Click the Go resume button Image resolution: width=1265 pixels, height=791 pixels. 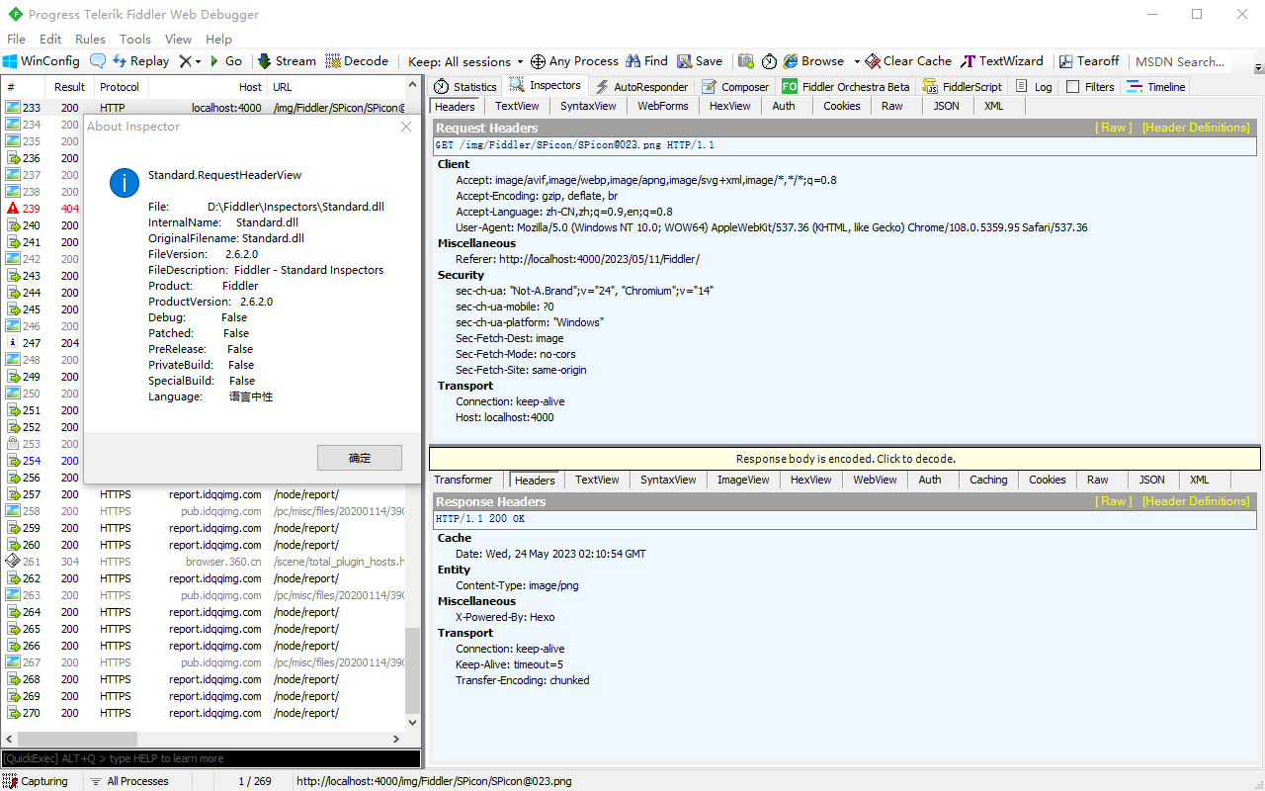click(224, 61)
